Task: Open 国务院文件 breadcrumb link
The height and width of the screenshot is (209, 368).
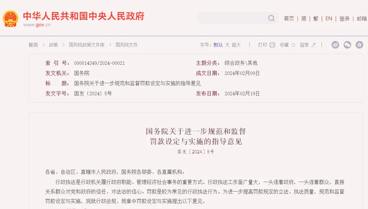Action: 126,45
